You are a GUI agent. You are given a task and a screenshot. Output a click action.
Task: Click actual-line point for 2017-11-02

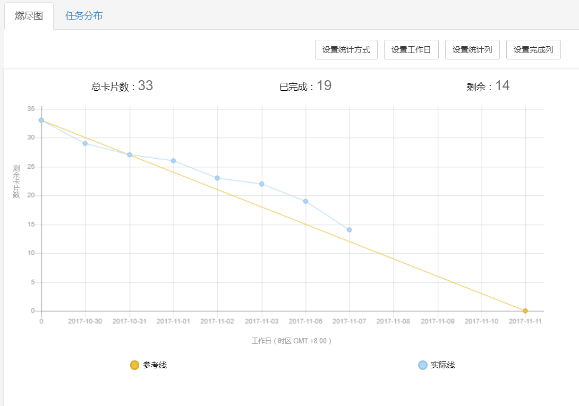[x=217, y=178]
